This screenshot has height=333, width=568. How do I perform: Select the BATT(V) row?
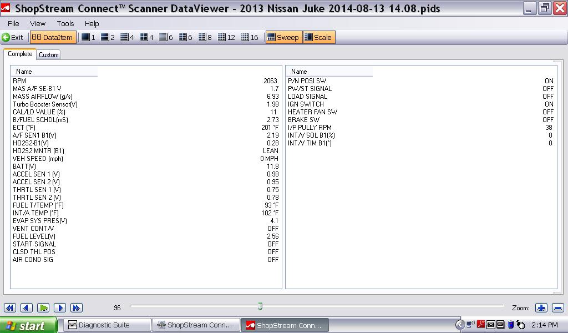[x=146, y=167]
